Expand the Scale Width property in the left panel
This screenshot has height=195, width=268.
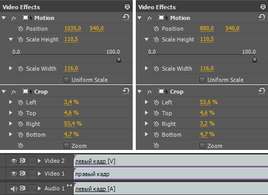pos(11,68)
